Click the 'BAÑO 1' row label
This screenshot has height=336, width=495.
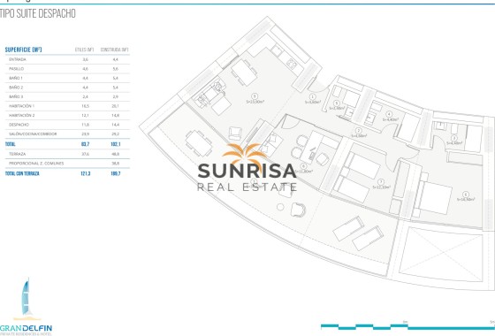(x=16, y=78)
